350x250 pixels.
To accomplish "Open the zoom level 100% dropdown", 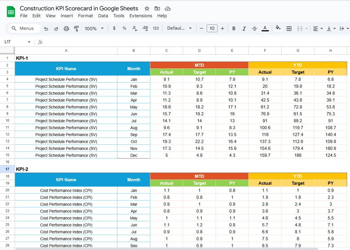I will pyautogui.click(x=93, y=28).
